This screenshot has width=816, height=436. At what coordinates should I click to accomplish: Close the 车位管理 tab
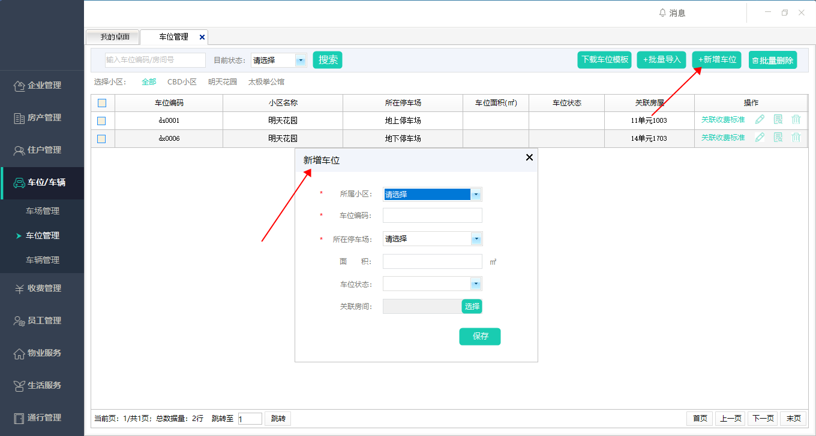pyautogui.click(x=202, y=37)
